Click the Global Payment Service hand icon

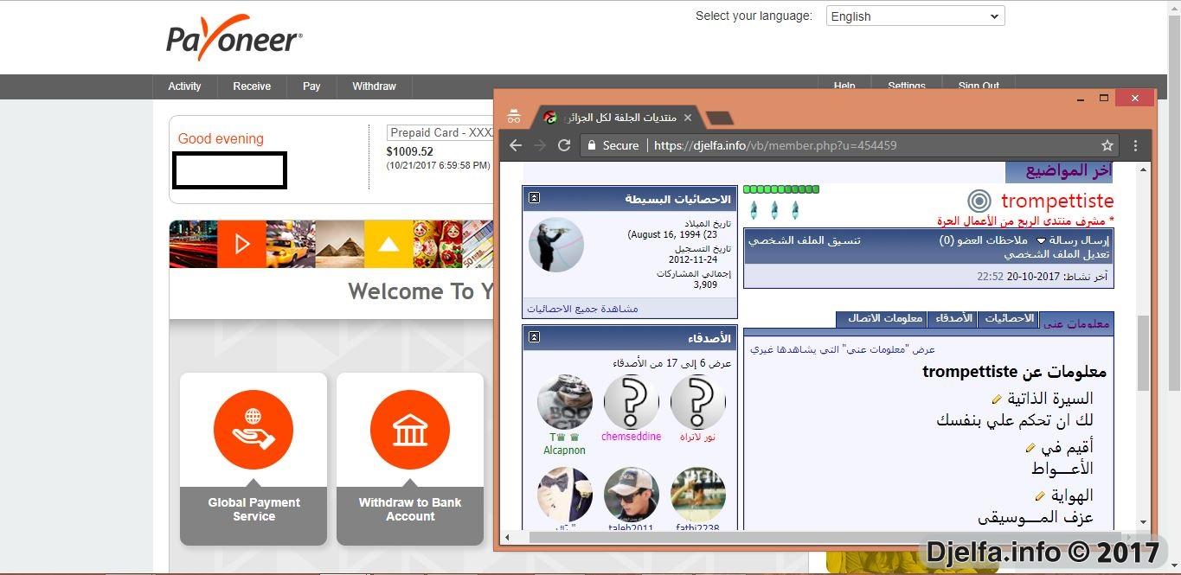point(254,430)
